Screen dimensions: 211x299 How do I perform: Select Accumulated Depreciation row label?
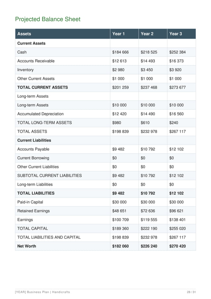[40, 114]
